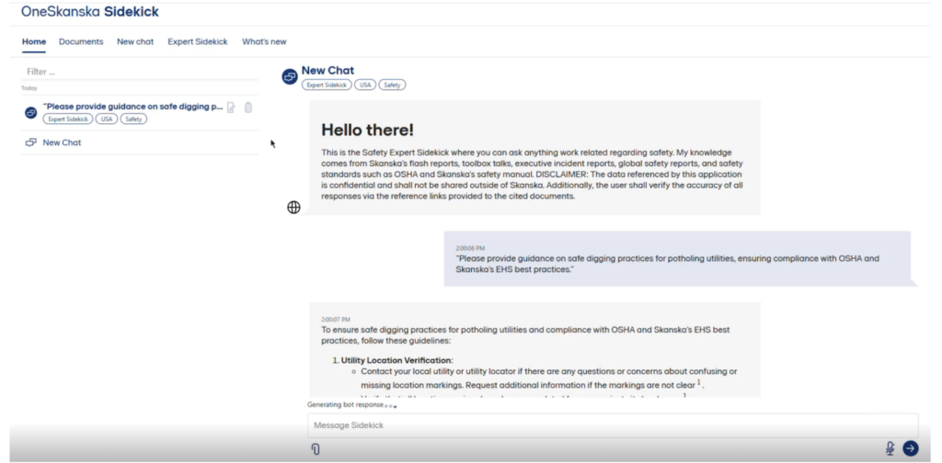The height and width of the screenshot is (463, 942).
Task: Send the message with the arrow button
Action: (910, 448)
